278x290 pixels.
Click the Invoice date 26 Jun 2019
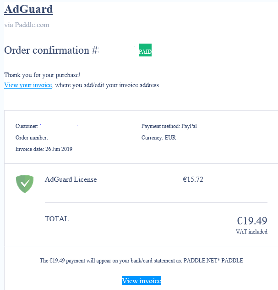[x=44, y=149]
